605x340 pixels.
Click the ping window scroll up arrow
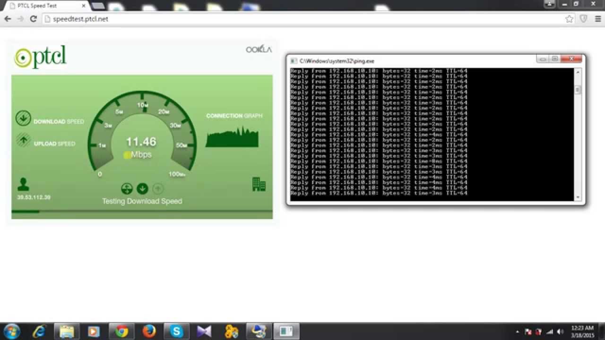578,71
